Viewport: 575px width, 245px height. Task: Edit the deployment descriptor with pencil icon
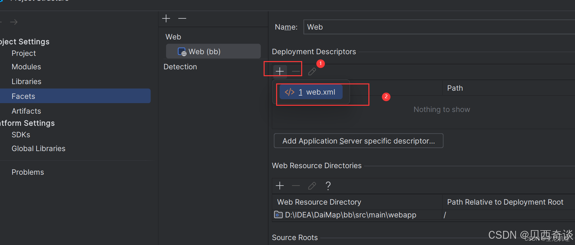tap(312, 71)
